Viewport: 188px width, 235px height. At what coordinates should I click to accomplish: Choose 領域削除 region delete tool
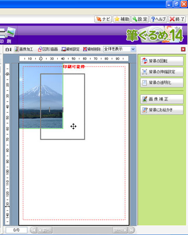pos(92,49)
